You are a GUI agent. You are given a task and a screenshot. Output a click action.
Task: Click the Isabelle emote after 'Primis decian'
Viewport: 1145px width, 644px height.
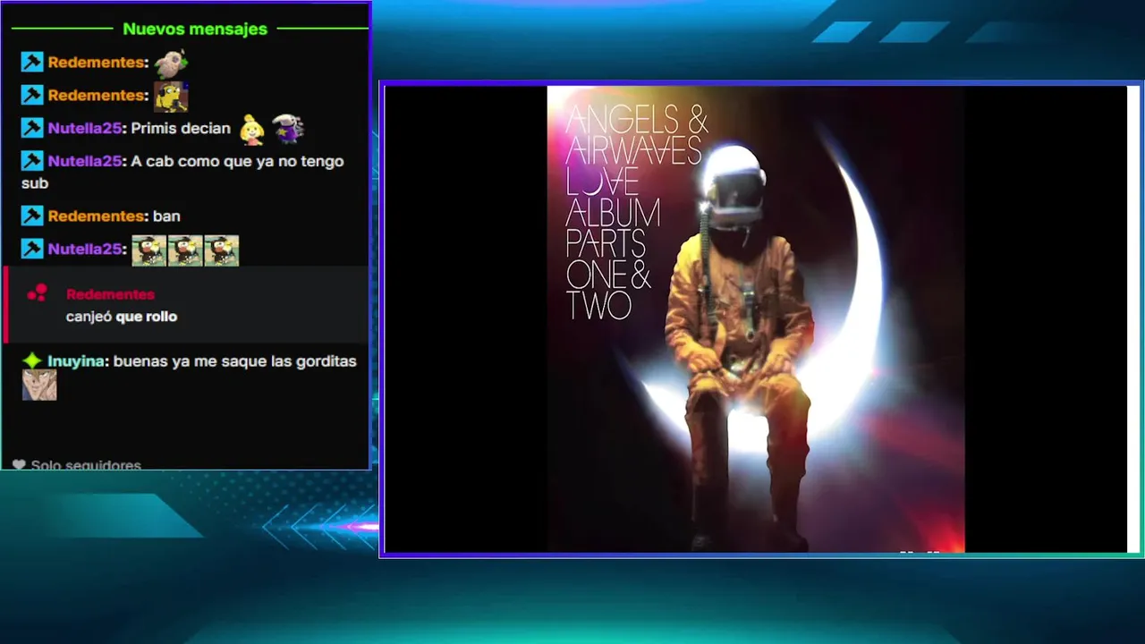[x=252, y=129]
